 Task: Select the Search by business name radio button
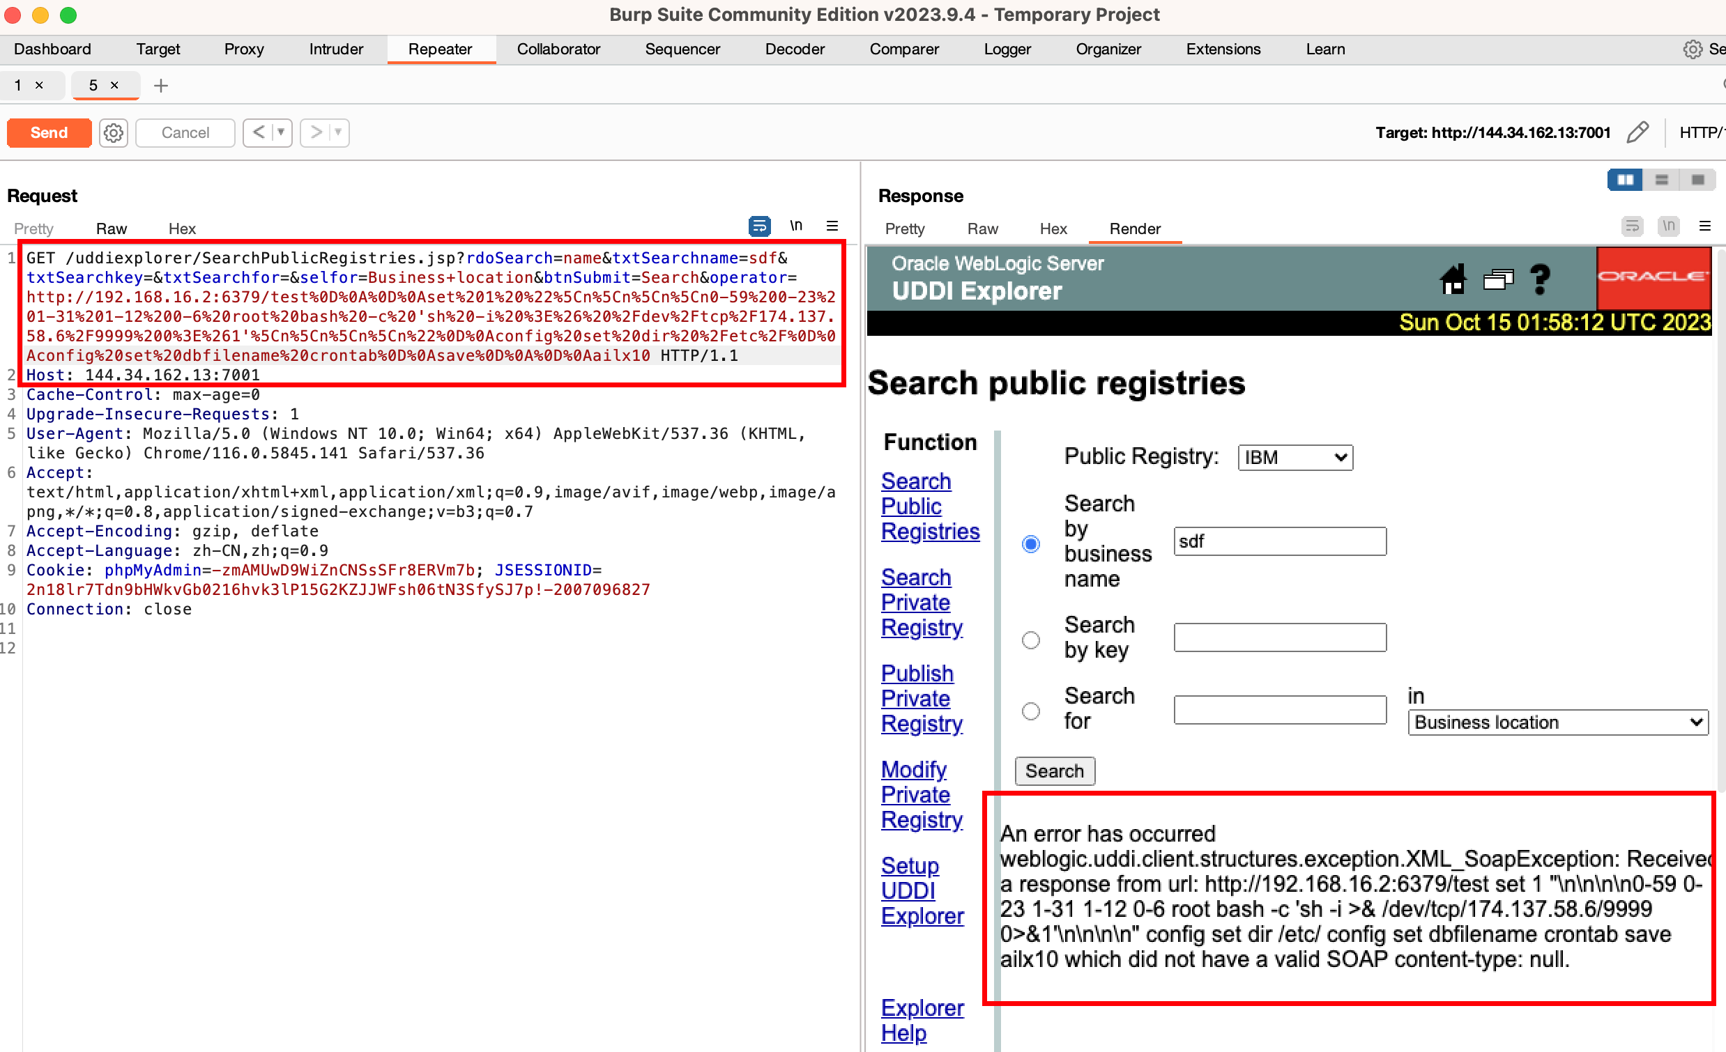coord(1031,543)
